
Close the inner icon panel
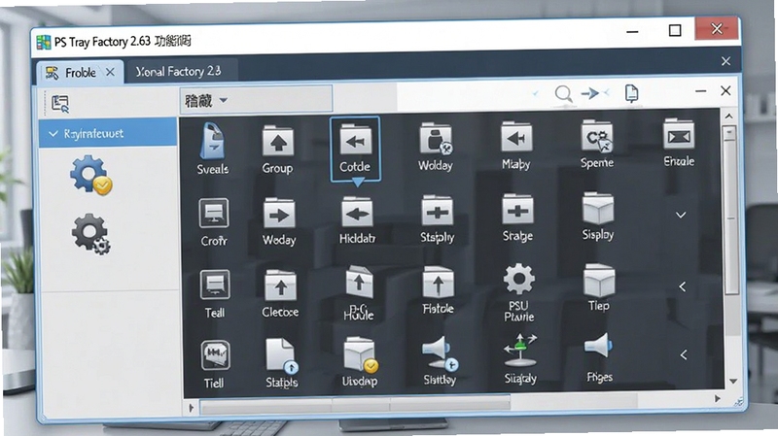pyautogui.click(x=725, y=90)
